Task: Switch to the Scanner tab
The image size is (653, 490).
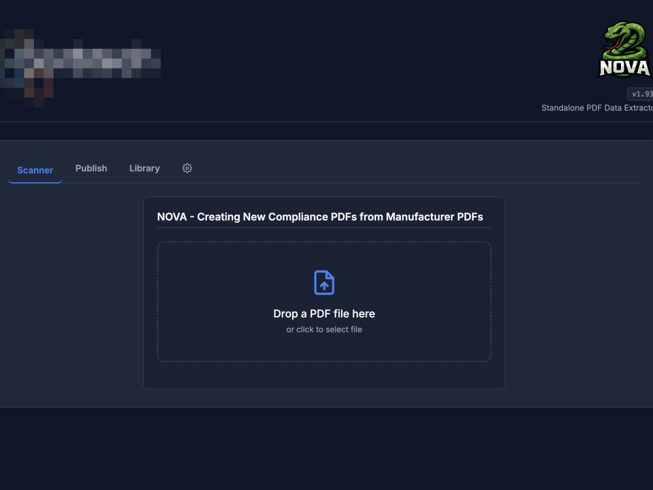Action: click(x=35, y=170)
